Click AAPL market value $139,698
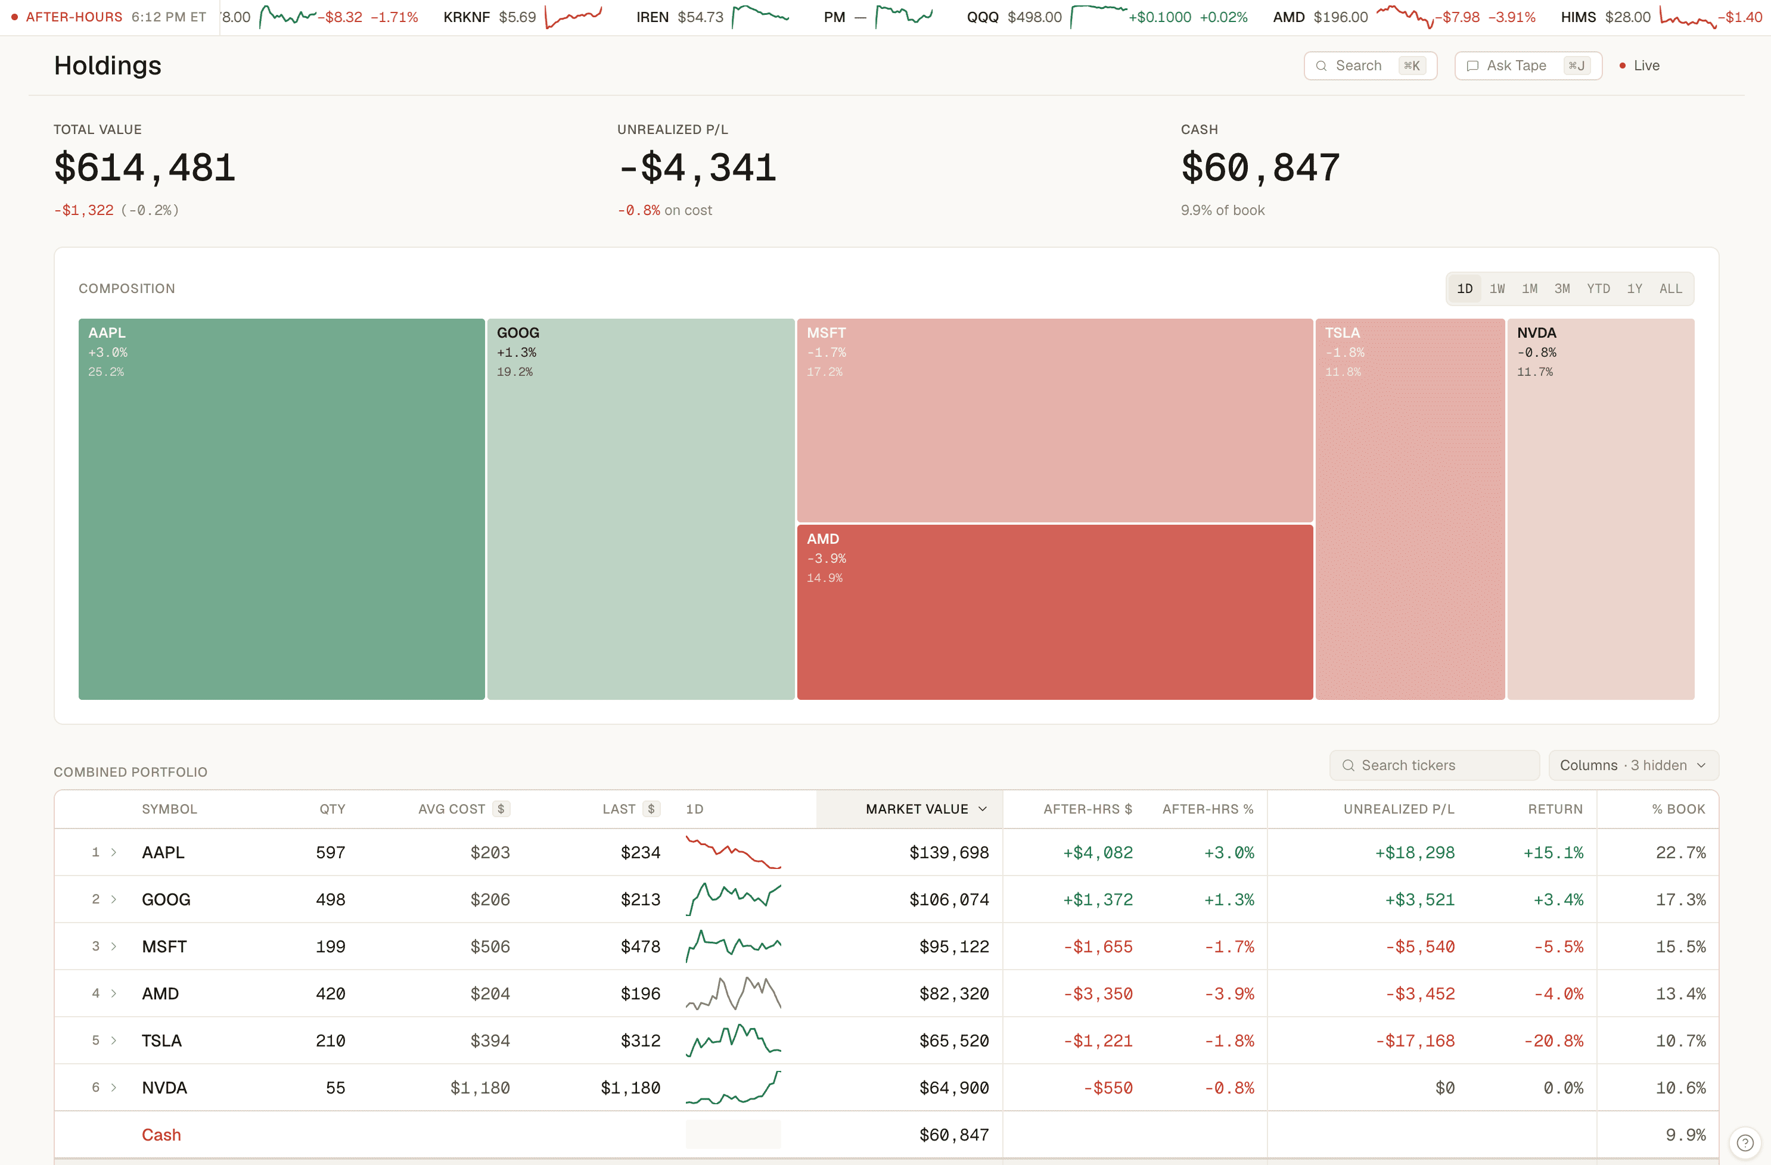 949,852
